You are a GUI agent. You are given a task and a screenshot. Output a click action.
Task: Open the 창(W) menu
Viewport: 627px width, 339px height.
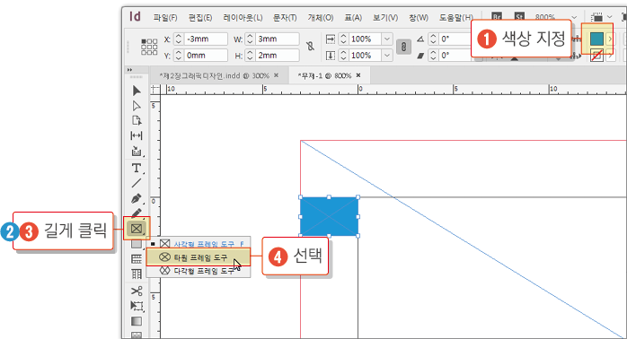419,18
